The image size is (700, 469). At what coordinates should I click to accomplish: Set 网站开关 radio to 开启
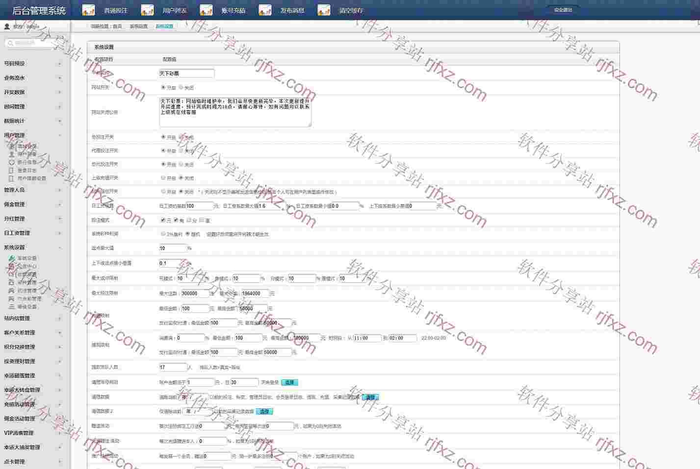click(163, 87)
